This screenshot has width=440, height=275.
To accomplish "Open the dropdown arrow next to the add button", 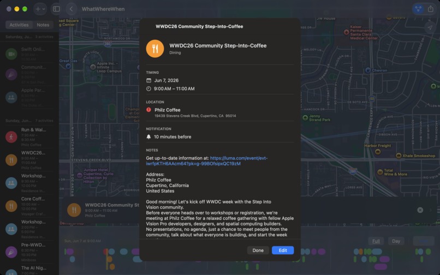I will pyautogui.click(x=44, y=9).
